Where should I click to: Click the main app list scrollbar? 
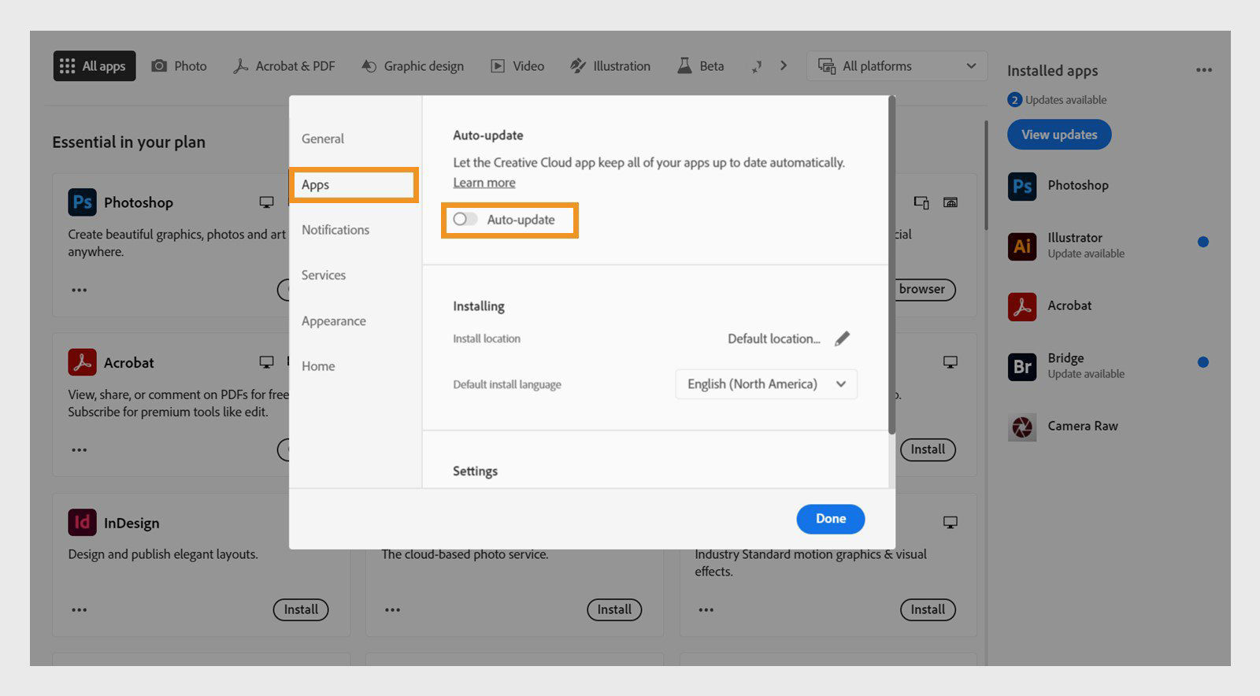[x=985, y=176]
